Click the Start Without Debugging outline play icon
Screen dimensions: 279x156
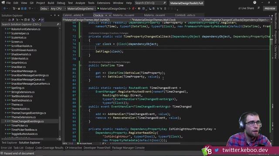tap(129, 9)
